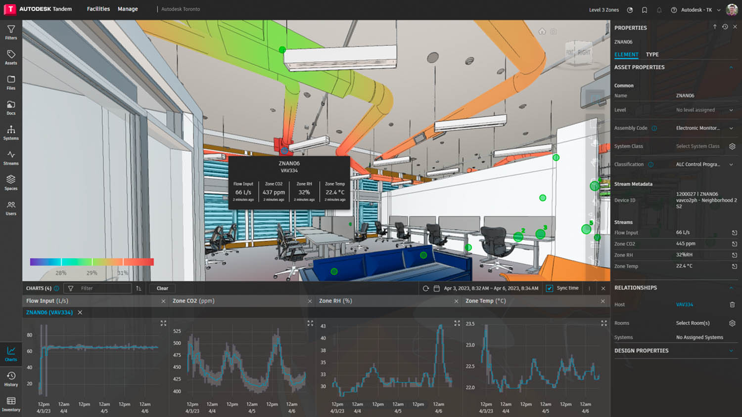Viewport: 742px width, 417px height.
Task: Delete the VAV334 host relationship via trash icon
Action: 733,304
